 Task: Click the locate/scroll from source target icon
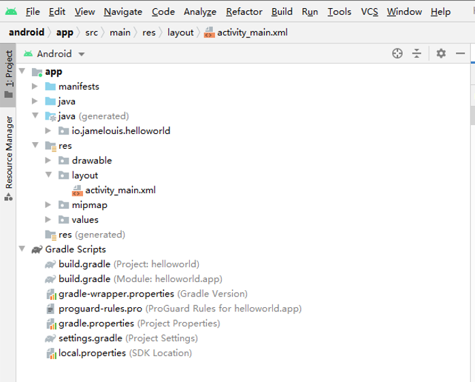point(398,54)
